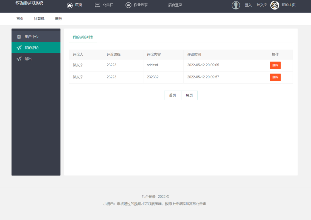This screenshot has height=220, width=311.
Task: Click the monkey profile avatar icon
Action: coord(275,5)
